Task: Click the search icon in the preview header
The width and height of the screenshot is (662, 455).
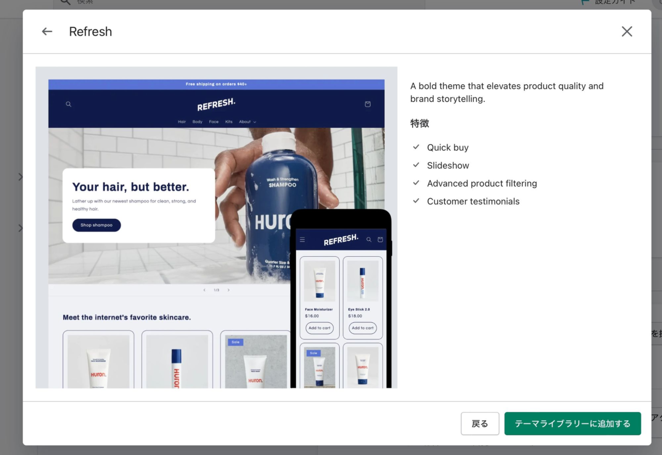Action: 68,104
